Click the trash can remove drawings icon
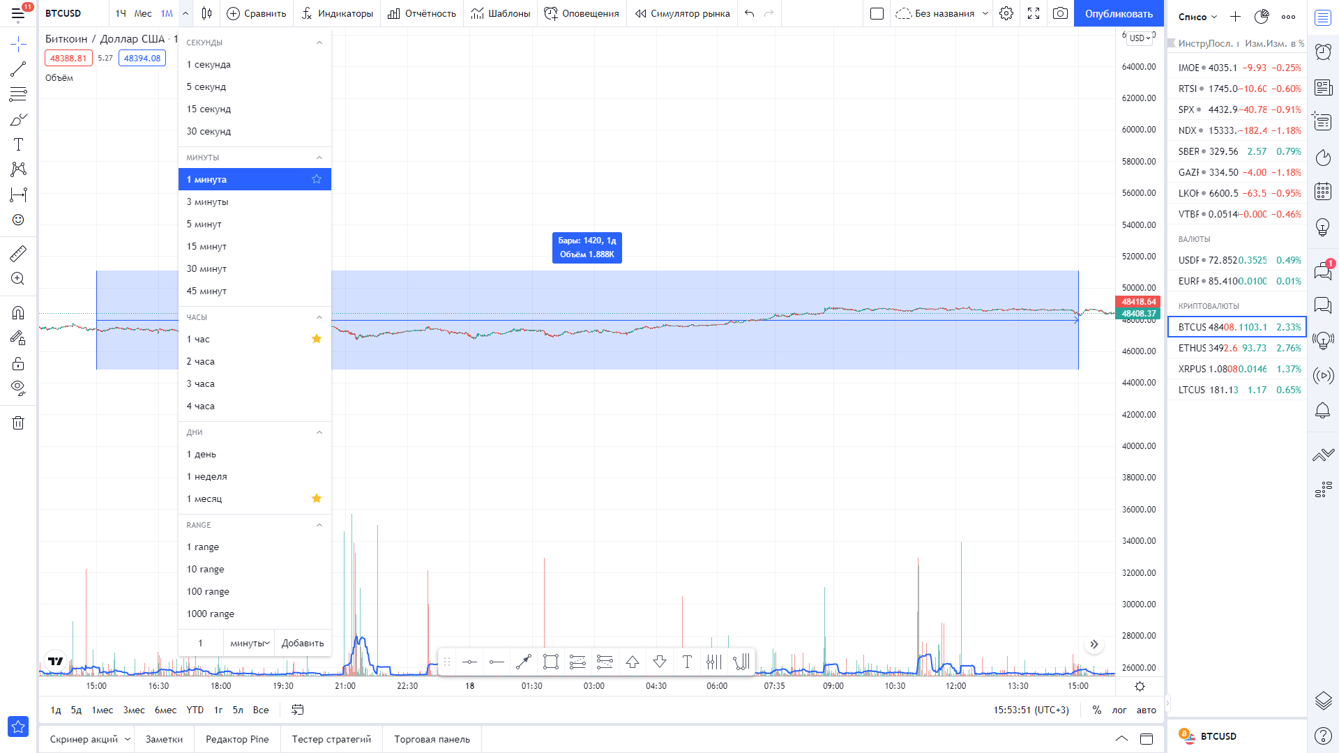The width and height of the screenshot is (1339, 753). click(18, 423)
